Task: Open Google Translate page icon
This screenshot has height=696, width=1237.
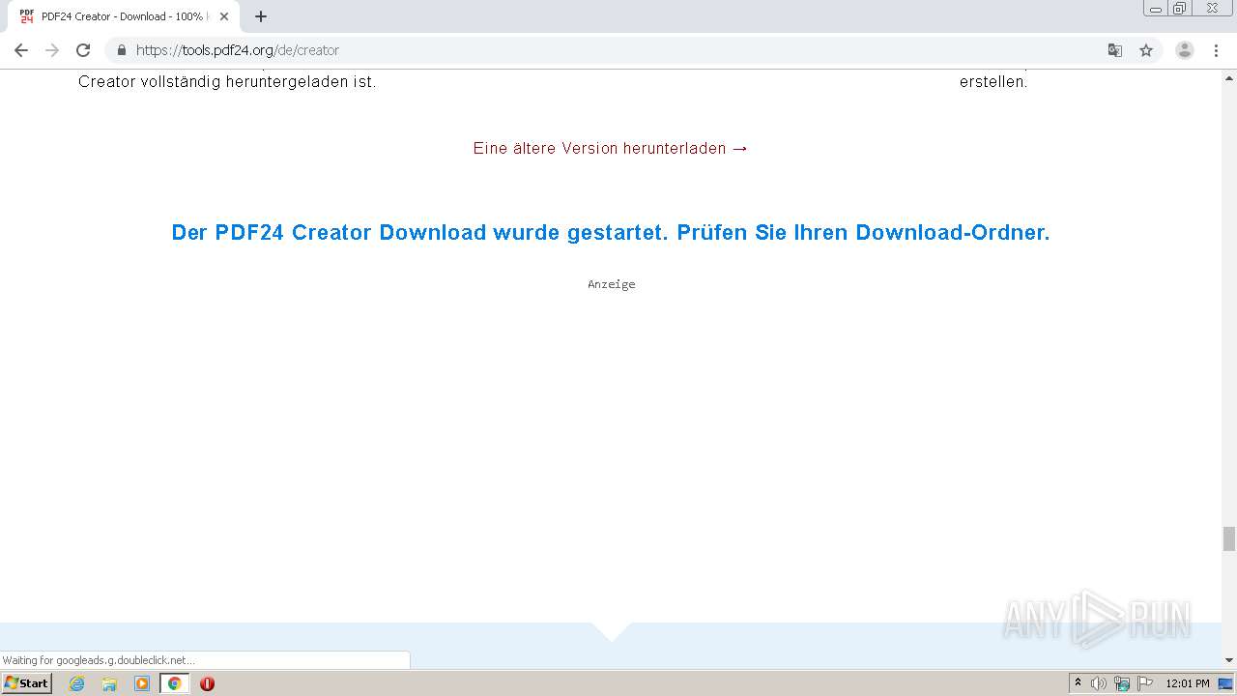Action: (1115, 50)
